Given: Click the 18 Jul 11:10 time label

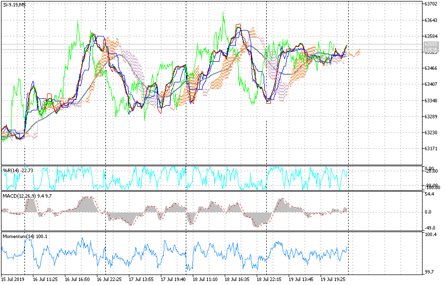Looking at the screenshot, I should tap(205, 280).
